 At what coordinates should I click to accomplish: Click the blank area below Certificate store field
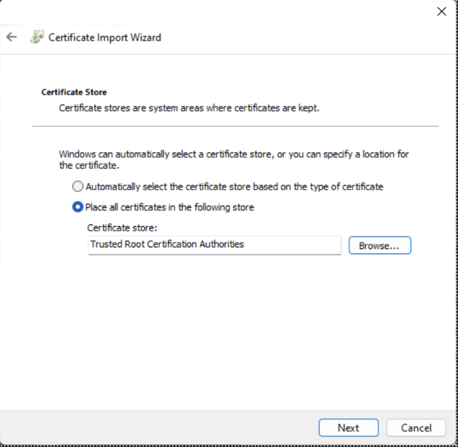230,331
